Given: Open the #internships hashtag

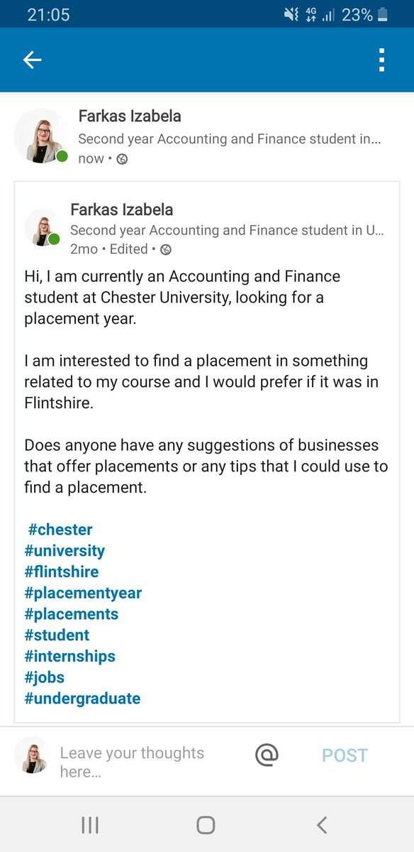Looking at the screenshot, I should point(69,656).
